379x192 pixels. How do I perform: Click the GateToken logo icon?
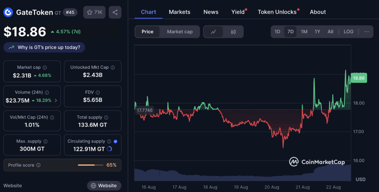pyautogui.click(x=8, y=13)
